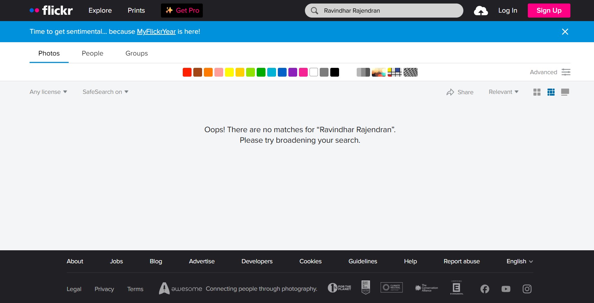This screenshot has height=303, width=594.
Task: Open Flickr's YouTube channel icon
Action: [x=506, y=289]
